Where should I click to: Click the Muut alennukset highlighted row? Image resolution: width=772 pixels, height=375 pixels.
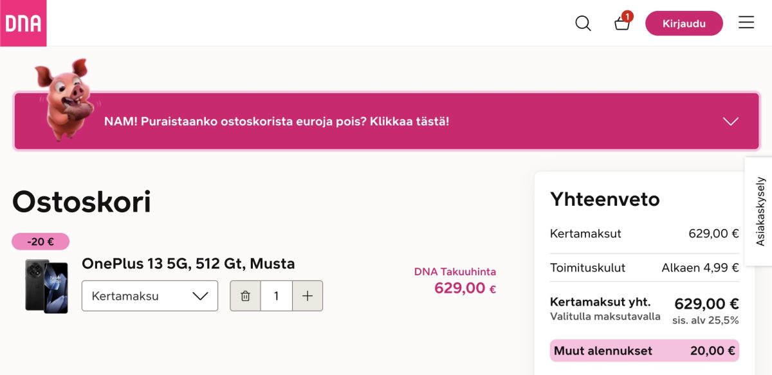pyautogui.click(x=643, y=351)
